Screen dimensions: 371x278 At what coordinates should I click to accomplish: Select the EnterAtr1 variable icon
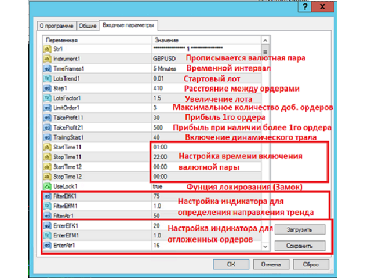48,246
